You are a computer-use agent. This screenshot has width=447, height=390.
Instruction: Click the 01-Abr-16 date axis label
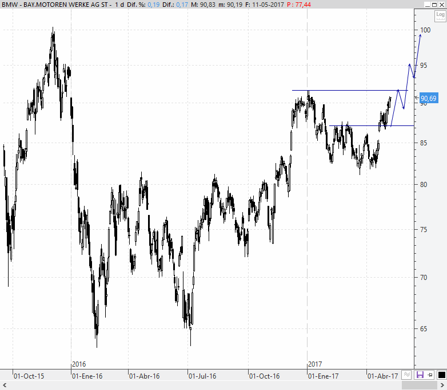pyautogui.click(x=144, y=376)
